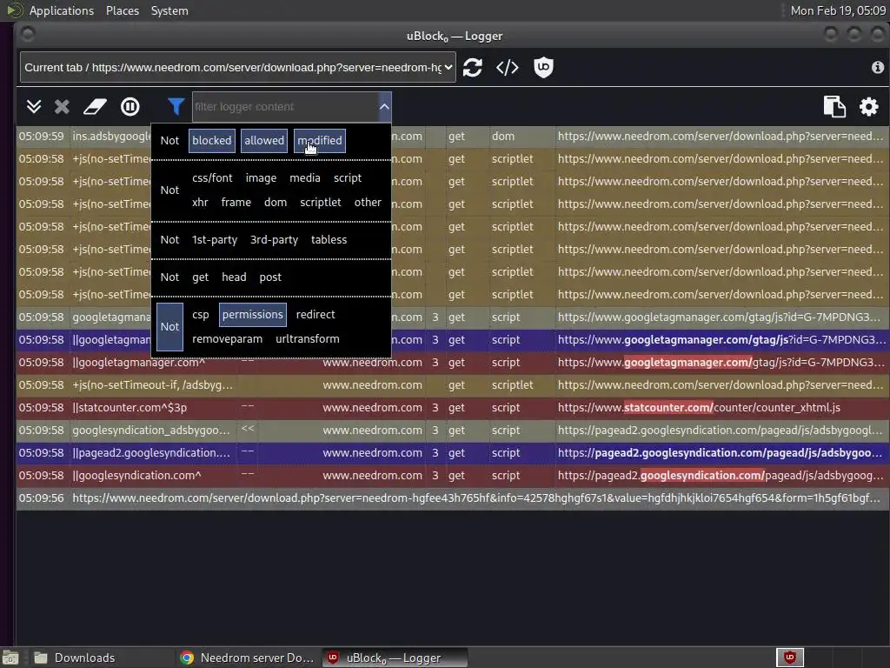The image size is (890, 668).
Task: Open the logger info icon
Action: pyautogui.click(x=878, y=68)
